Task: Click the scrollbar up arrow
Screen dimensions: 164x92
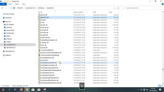Action: pos(163,12)
